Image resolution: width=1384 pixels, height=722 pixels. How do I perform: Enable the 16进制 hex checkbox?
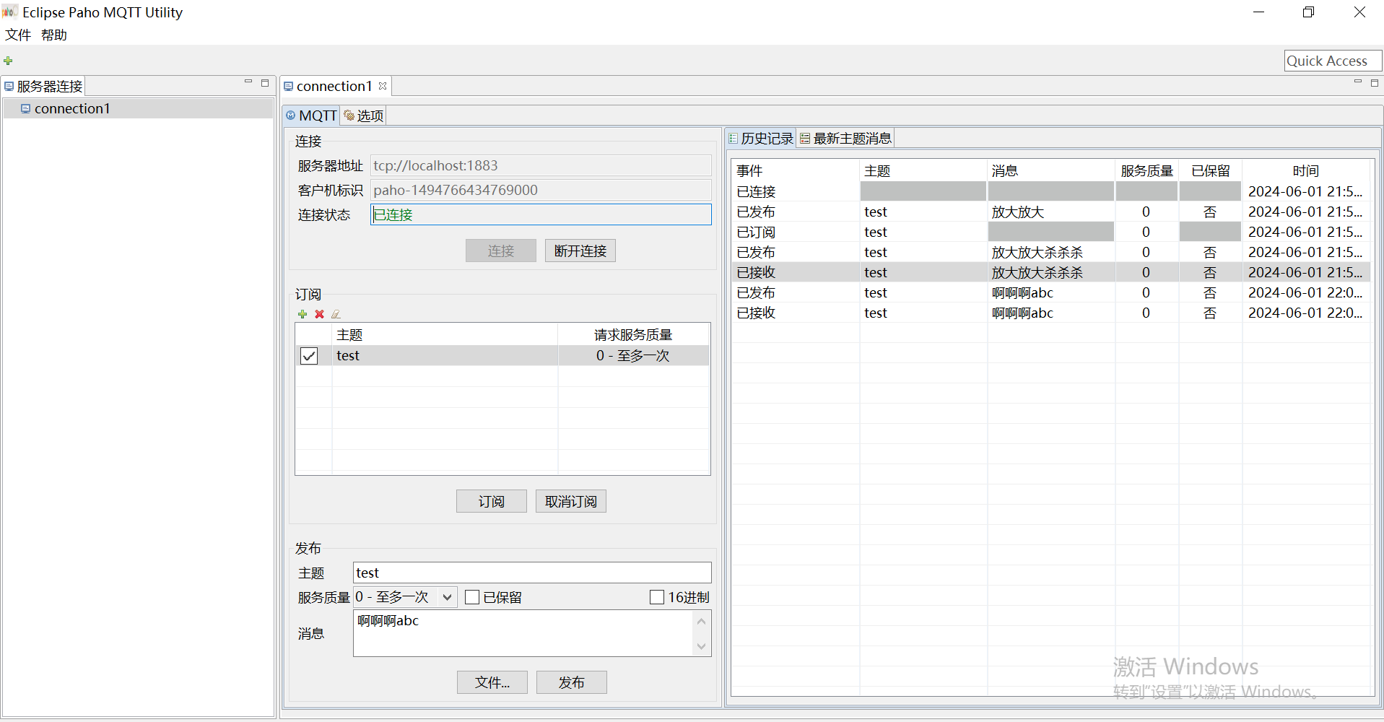657,597
